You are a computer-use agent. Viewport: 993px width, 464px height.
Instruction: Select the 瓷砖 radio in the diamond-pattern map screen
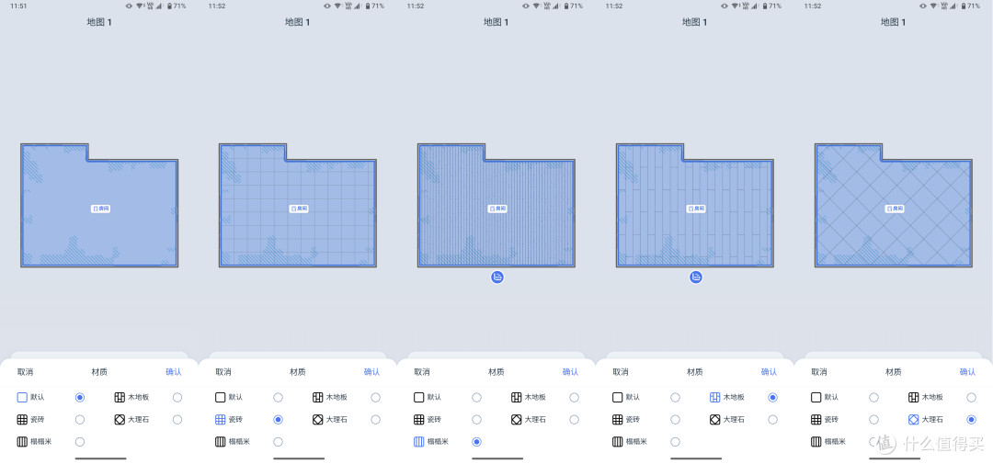[x=874, y=420]
